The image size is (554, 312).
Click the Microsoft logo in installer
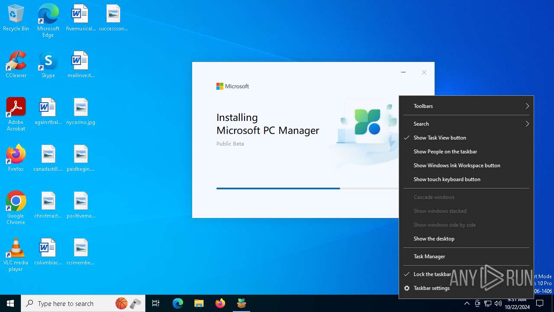pyautogui.click(x=232, y=86)
